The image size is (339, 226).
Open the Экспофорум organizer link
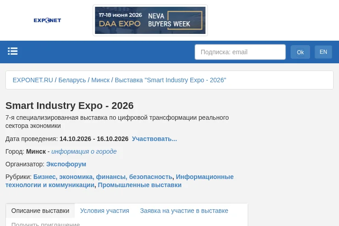coord(66,164)
